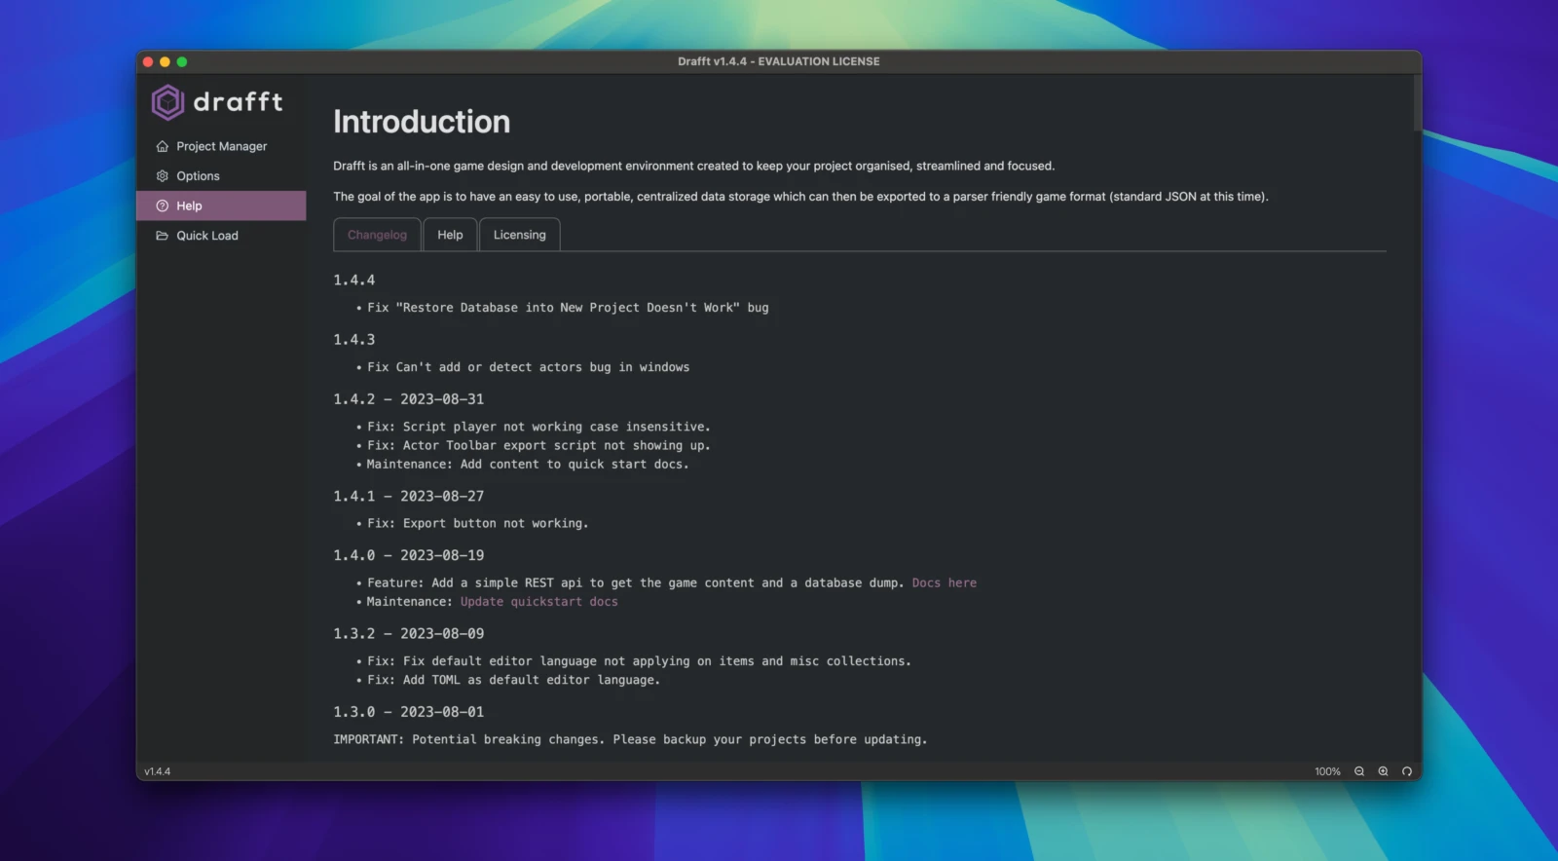Click the 'The goal of the app' paragraph

(800, 197)
